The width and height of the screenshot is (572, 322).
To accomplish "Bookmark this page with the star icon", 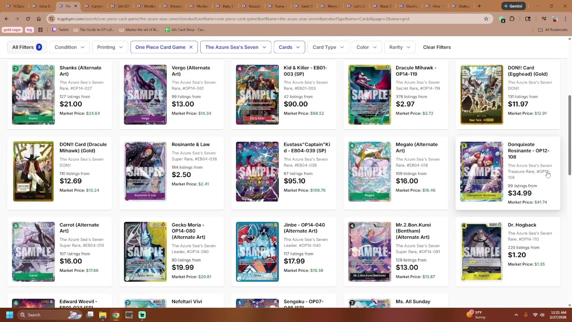I will pos(486,19).
